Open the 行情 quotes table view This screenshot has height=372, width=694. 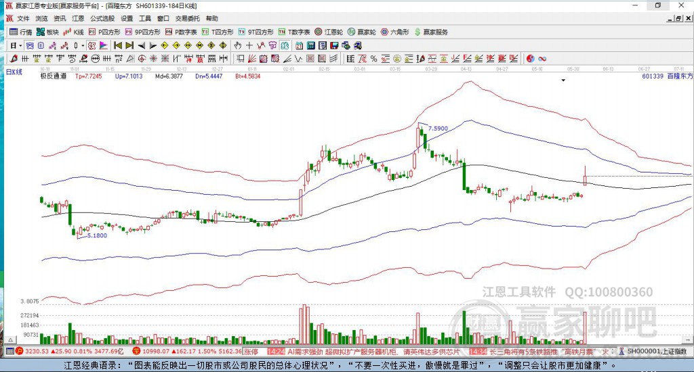point(20,32)
